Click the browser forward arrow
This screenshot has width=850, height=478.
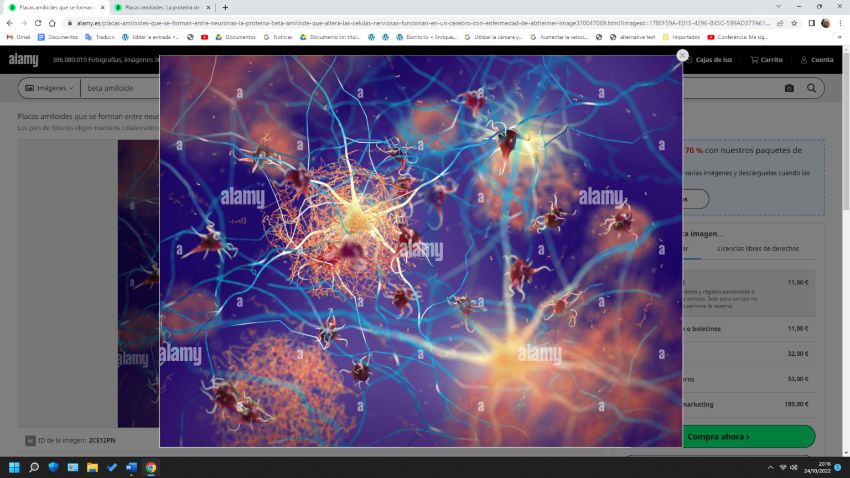[x=24, y=23]
